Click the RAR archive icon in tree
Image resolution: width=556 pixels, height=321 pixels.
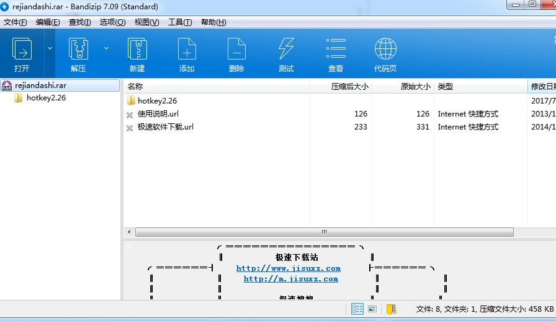point(7,86)
